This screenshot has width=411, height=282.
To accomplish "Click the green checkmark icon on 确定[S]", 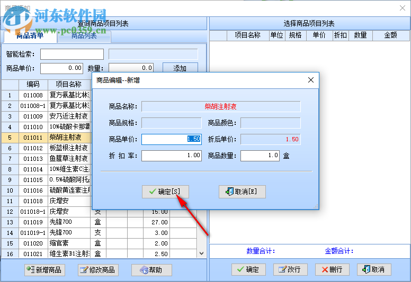I will (x=153, y=192).
